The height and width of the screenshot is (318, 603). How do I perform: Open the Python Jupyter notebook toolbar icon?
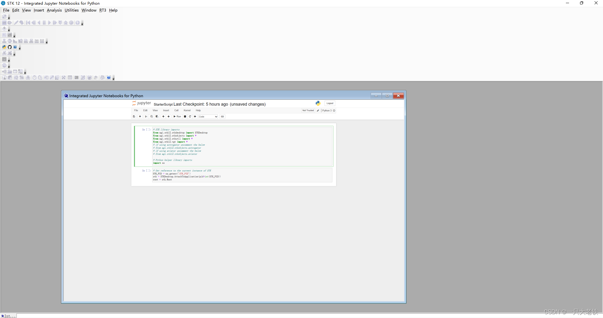click(4, 47)
